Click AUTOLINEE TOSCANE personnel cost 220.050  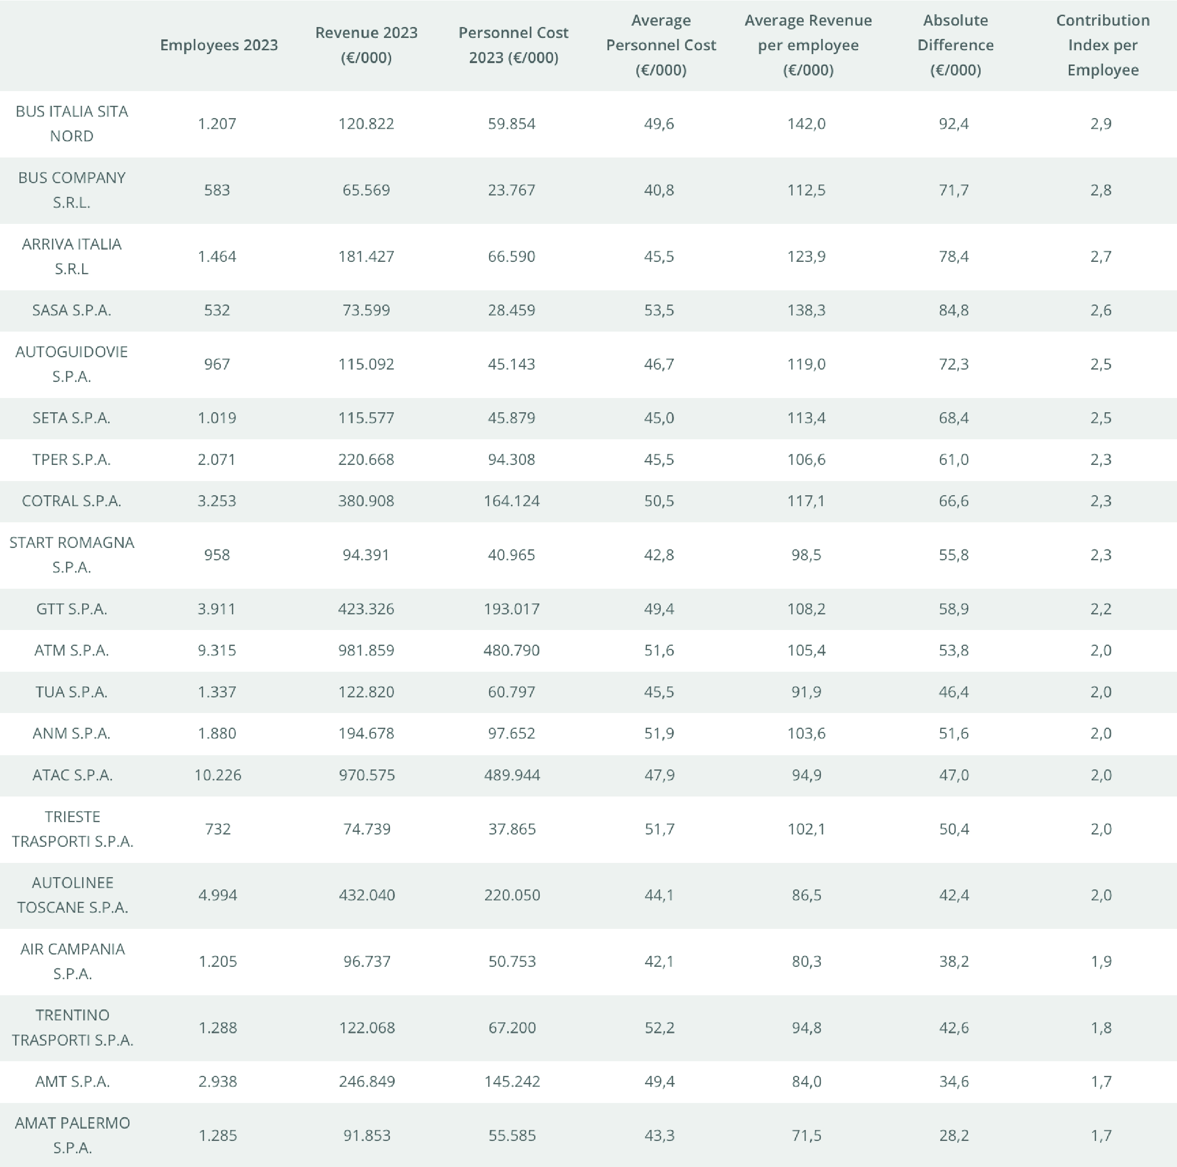pyautogui.click(x=512, y=895)
